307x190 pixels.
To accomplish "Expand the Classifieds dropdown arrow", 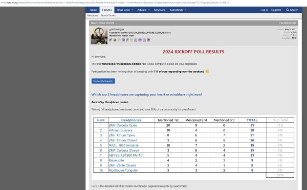I will (186, 10).
